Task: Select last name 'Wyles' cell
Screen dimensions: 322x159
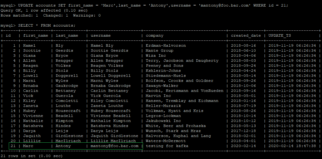Action: click(x=62, y=81)
